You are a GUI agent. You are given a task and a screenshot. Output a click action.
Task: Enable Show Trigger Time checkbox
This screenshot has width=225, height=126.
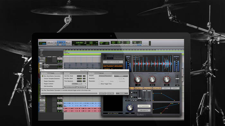(x=100, y=84)
